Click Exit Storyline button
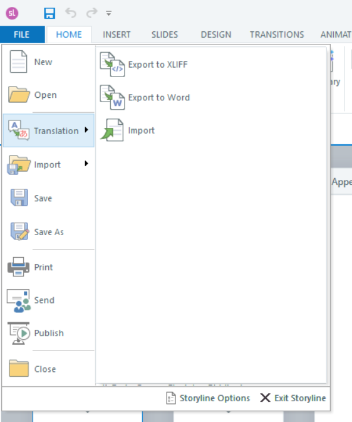This screenshot has width=352, height=422. pyautogui.click(x=293, y=398)
